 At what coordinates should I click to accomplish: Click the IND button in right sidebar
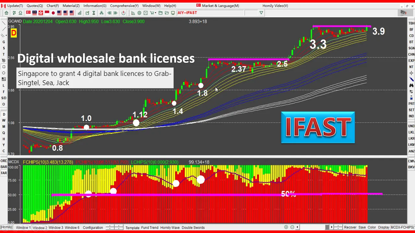pos(411,116)
